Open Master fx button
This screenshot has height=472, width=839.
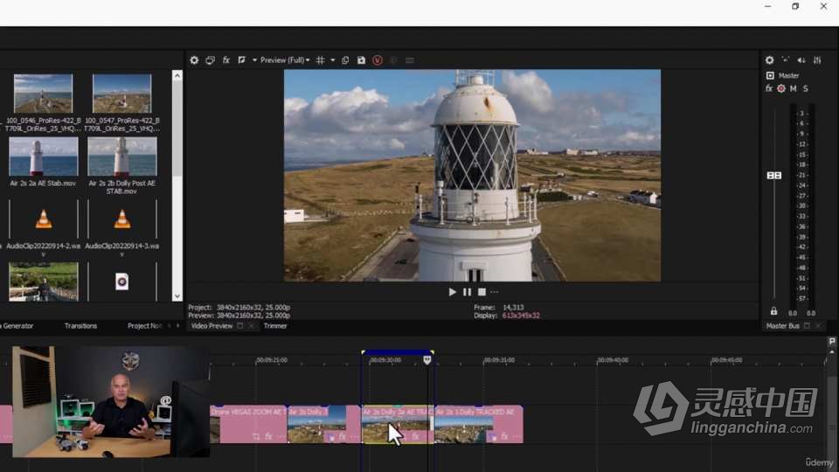tap(769, 89)
